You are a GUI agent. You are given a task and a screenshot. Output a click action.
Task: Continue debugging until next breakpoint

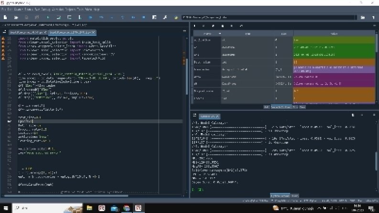(x=133, y=17)
